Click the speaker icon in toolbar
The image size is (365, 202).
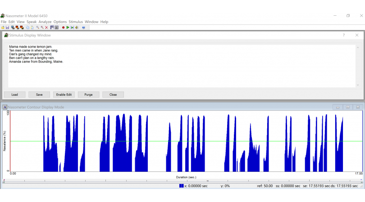[x=77, y=27]
